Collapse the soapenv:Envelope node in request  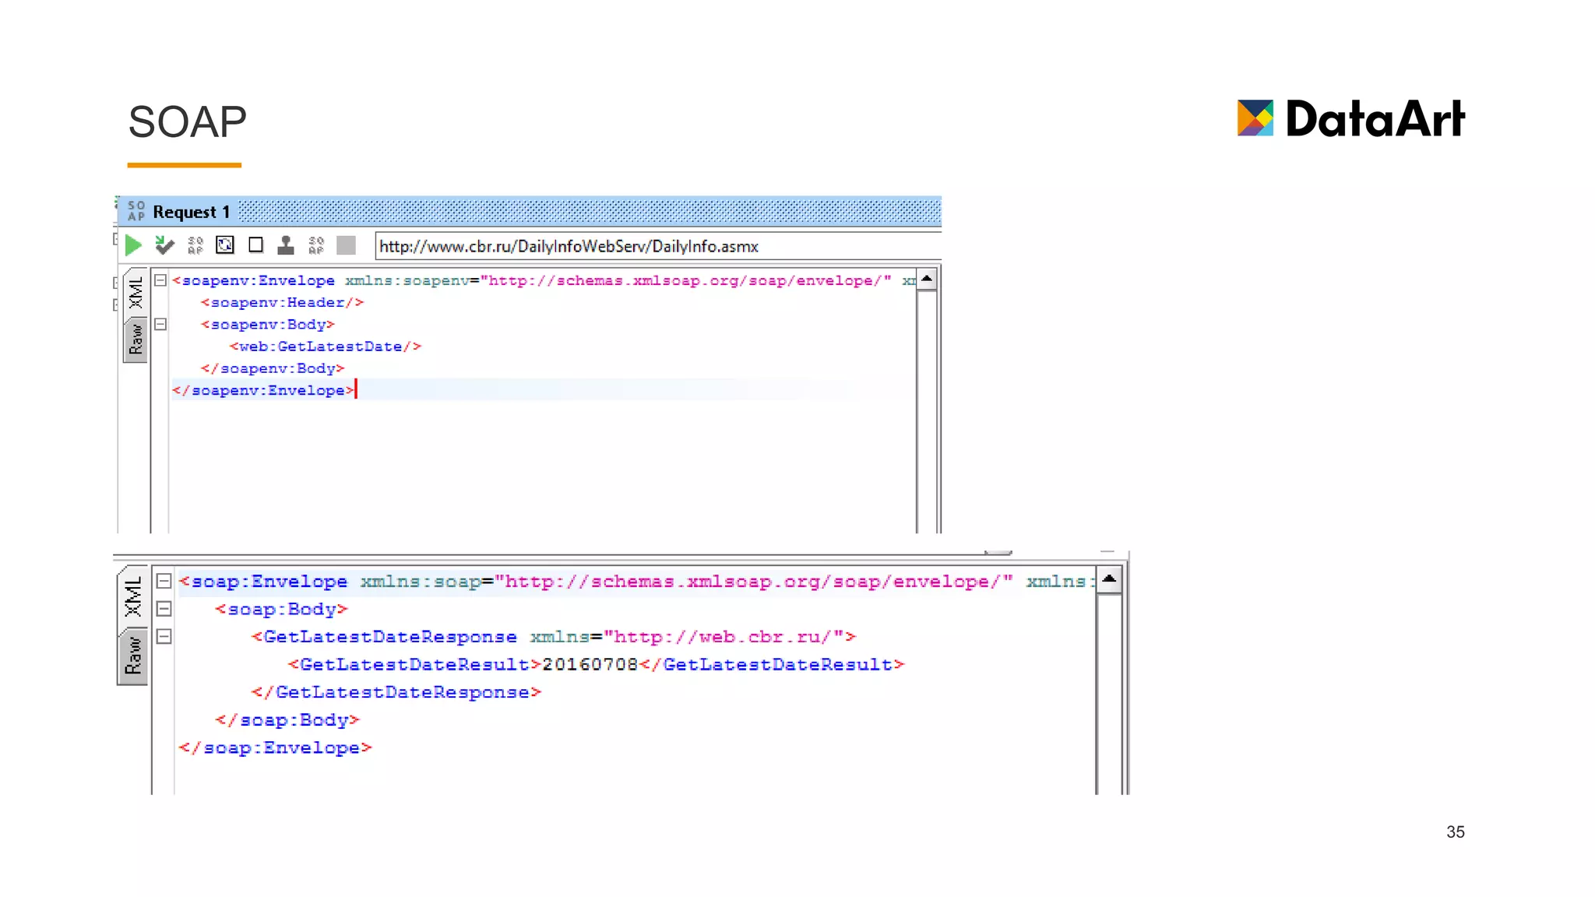[160, 280]
